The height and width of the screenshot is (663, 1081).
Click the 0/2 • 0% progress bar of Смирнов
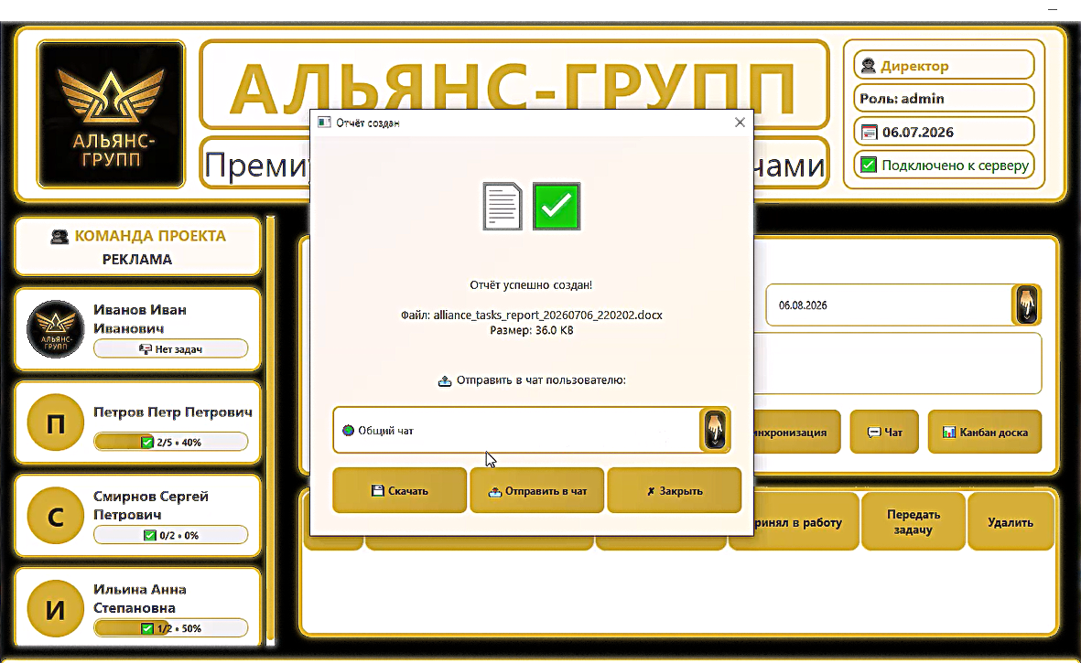pyautogui.click(x=171, y=535)
